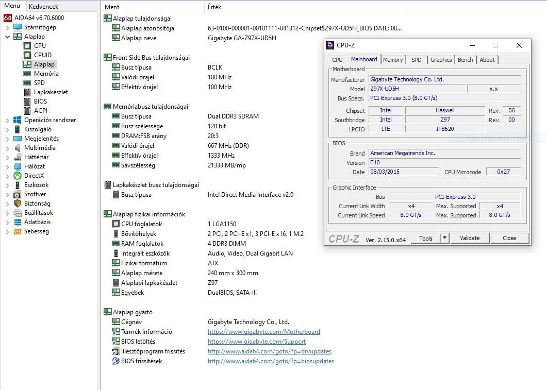The width and height of the screenshot is (547, 390).
Task: Open the About tab in CPU-Z
Action: coord(487,60)
